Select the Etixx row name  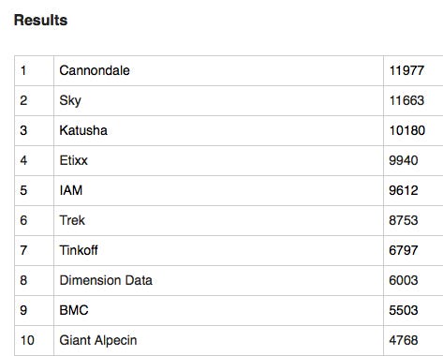pos(74,160)
